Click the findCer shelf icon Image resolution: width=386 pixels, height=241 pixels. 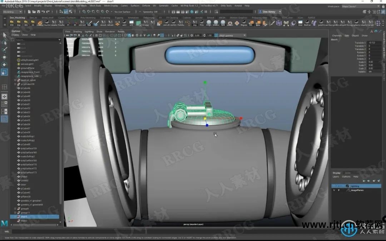(307, 23)
